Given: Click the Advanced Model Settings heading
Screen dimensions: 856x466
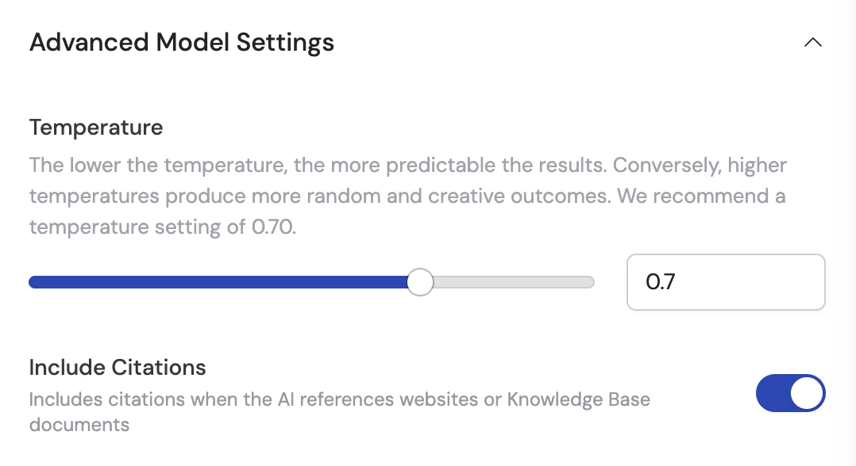Looking at the screenshot, I should point(181,43).
